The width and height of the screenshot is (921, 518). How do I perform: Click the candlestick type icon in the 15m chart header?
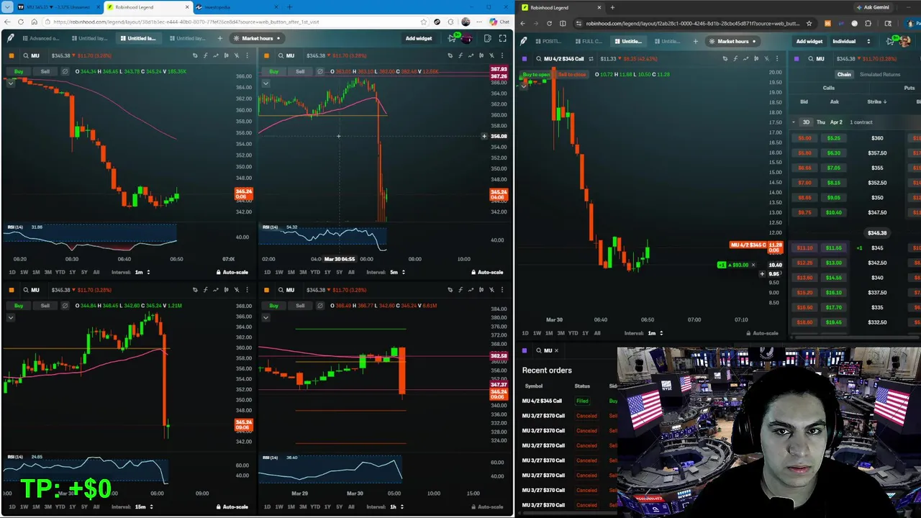point(227,290)
